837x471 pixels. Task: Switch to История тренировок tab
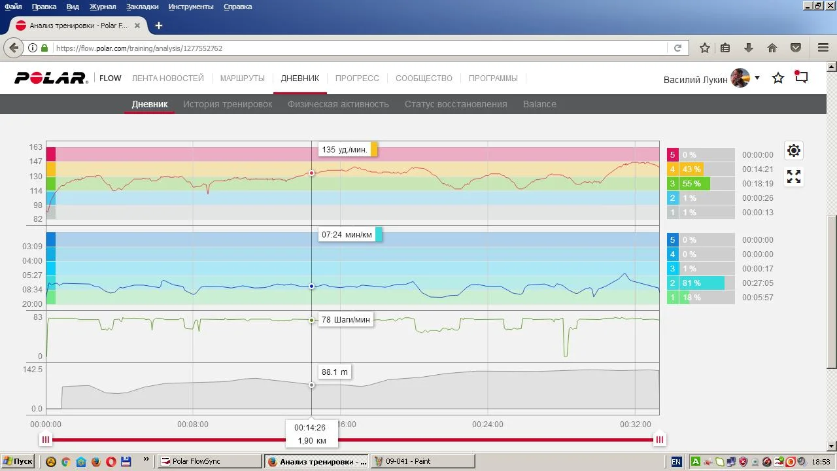tap(228, 104)
